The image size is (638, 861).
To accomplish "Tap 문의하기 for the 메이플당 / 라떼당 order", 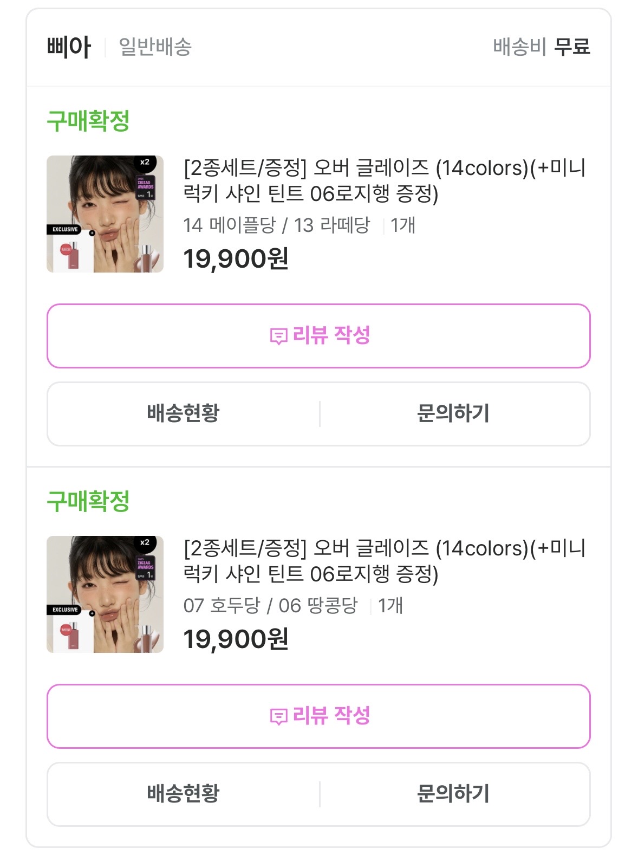I will point(453,413).
